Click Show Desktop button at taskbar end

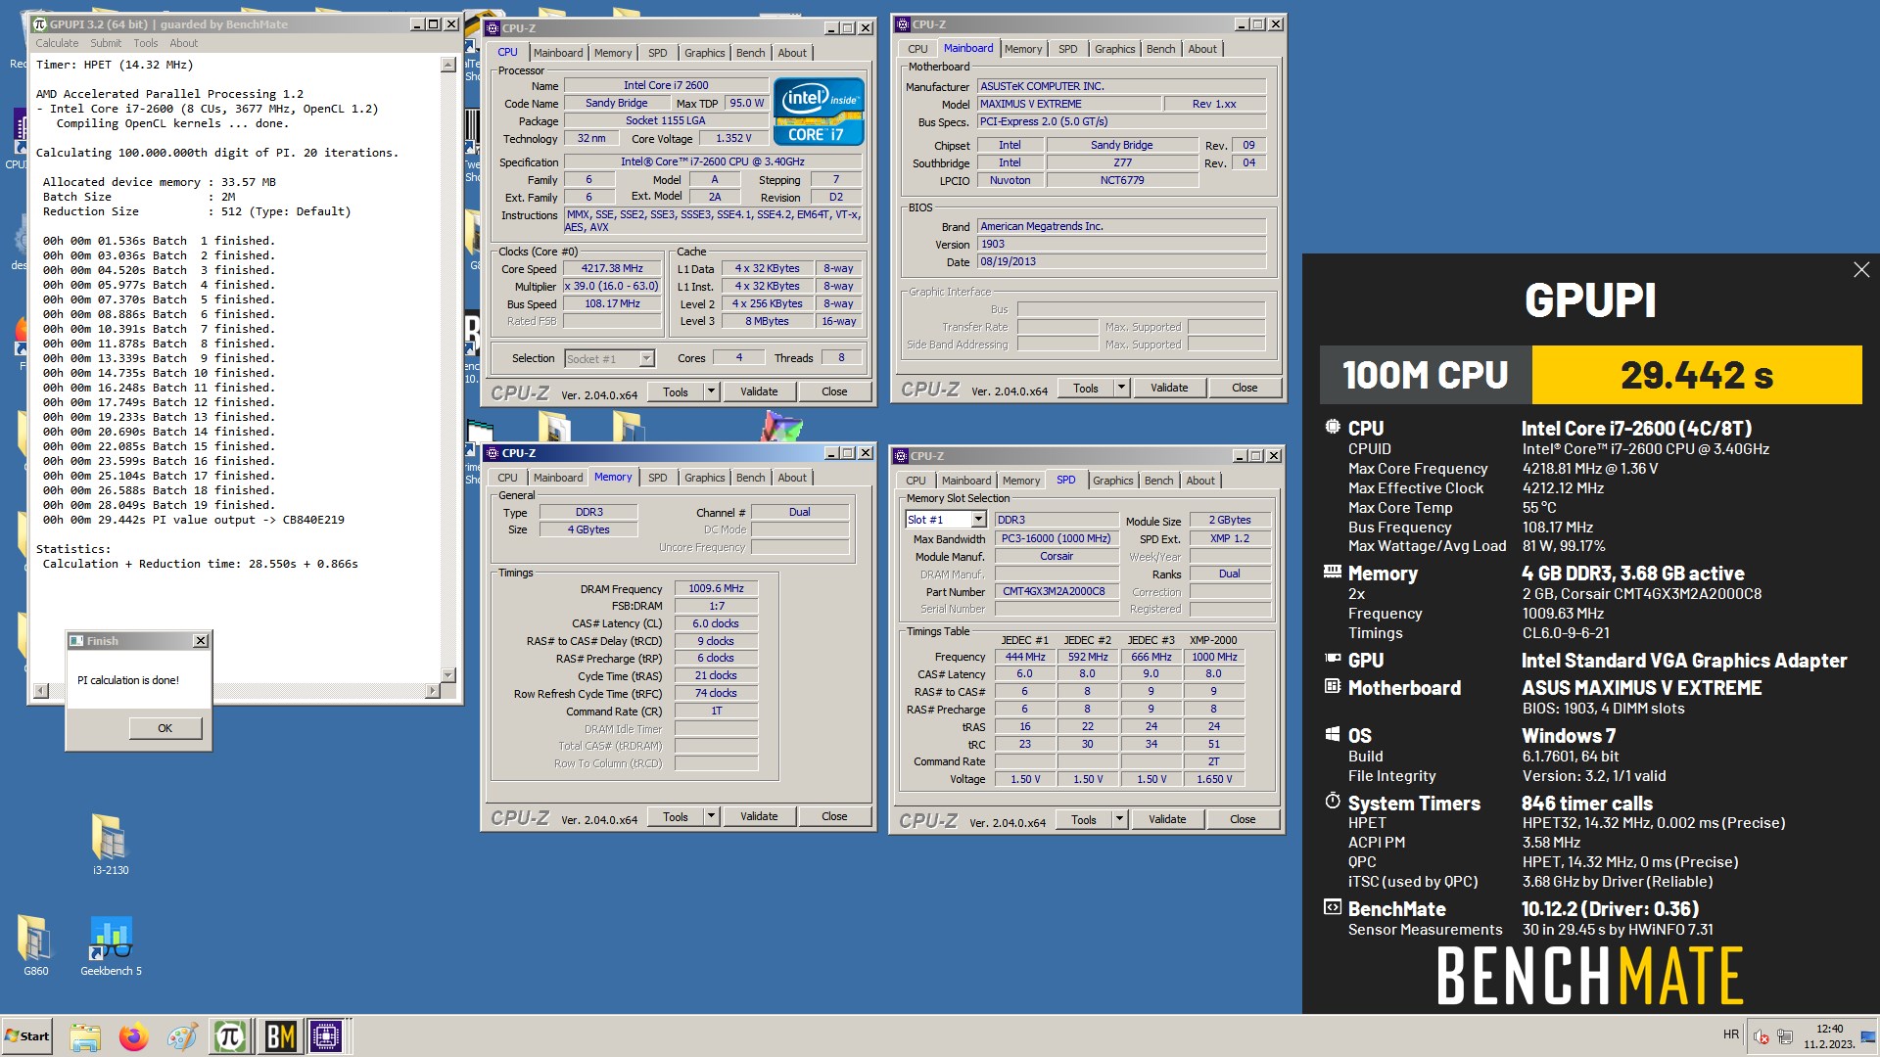(x=1868, y=1036)
